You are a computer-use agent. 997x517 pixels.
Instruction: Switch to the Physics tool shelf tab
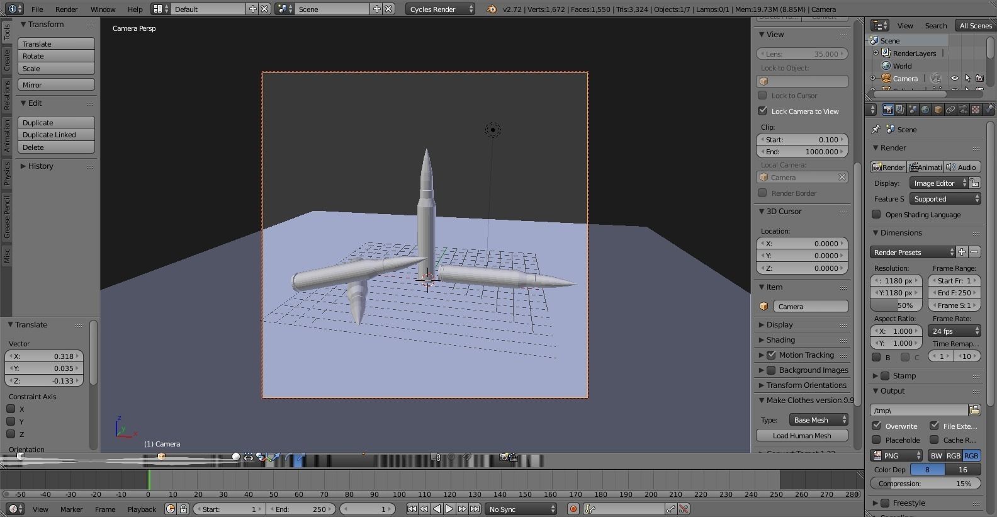coord(6,173)
